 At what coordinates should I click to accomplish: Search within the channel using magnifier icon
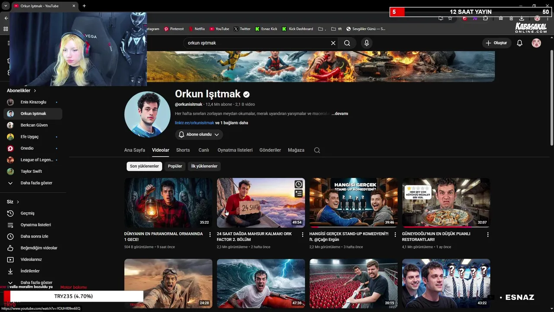pos(317,150)
